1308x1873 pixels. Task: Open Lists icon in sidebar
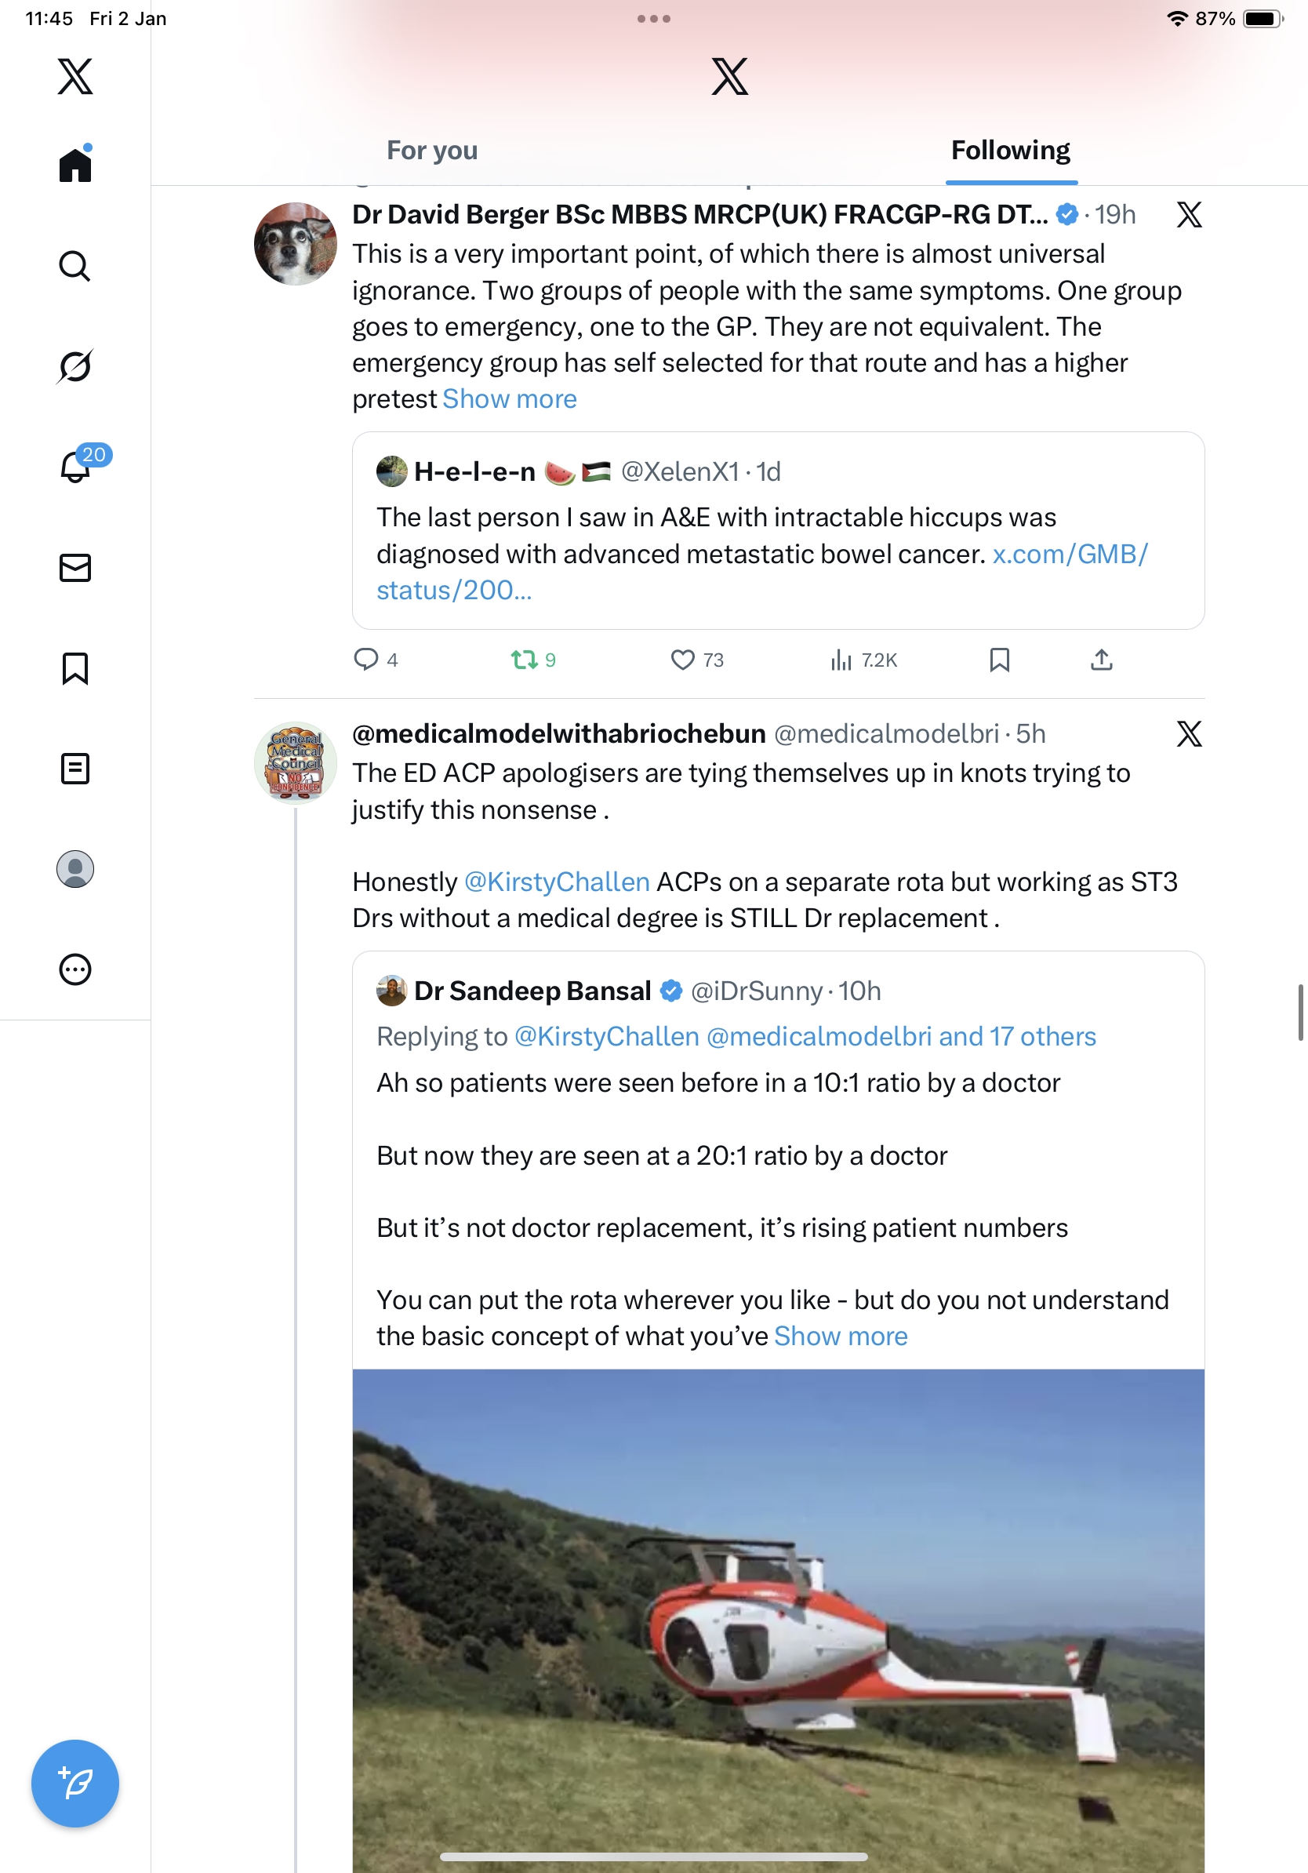point(75,769)
